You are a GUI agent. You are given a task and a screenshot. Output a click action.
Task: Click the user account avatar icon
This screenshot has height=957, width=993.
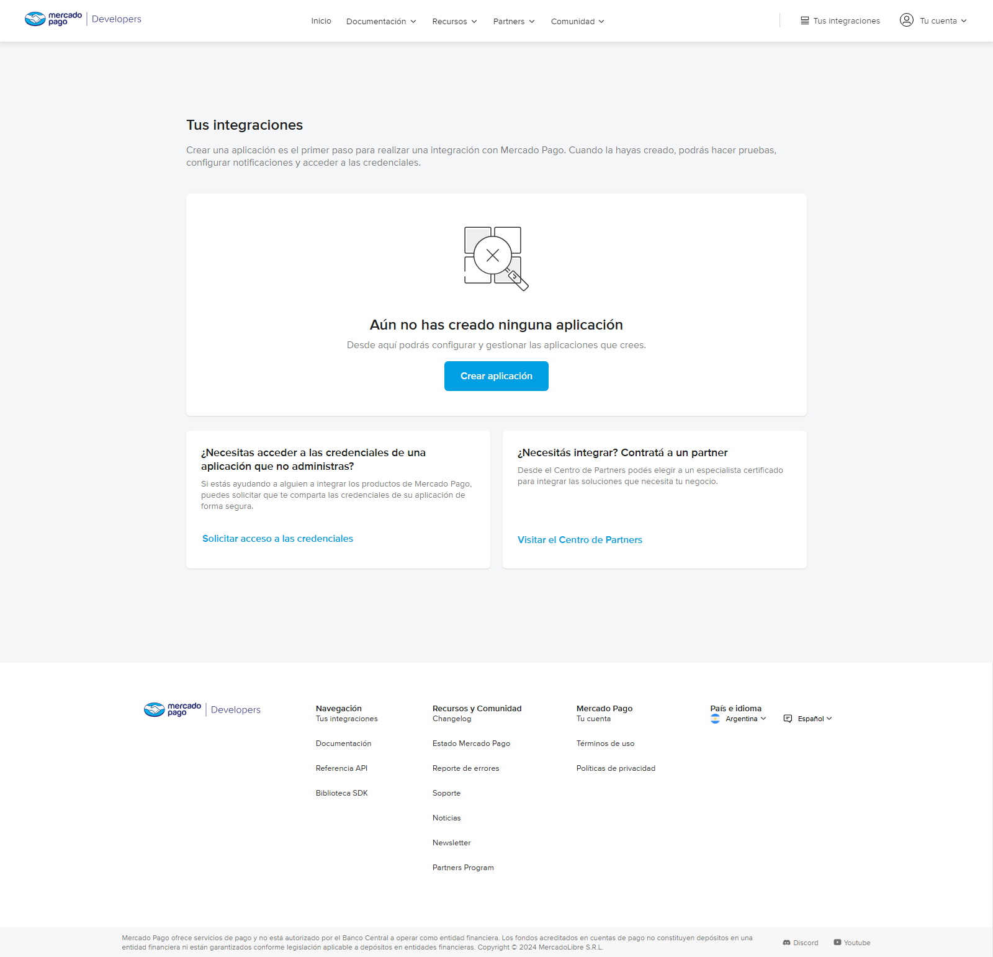906,20
